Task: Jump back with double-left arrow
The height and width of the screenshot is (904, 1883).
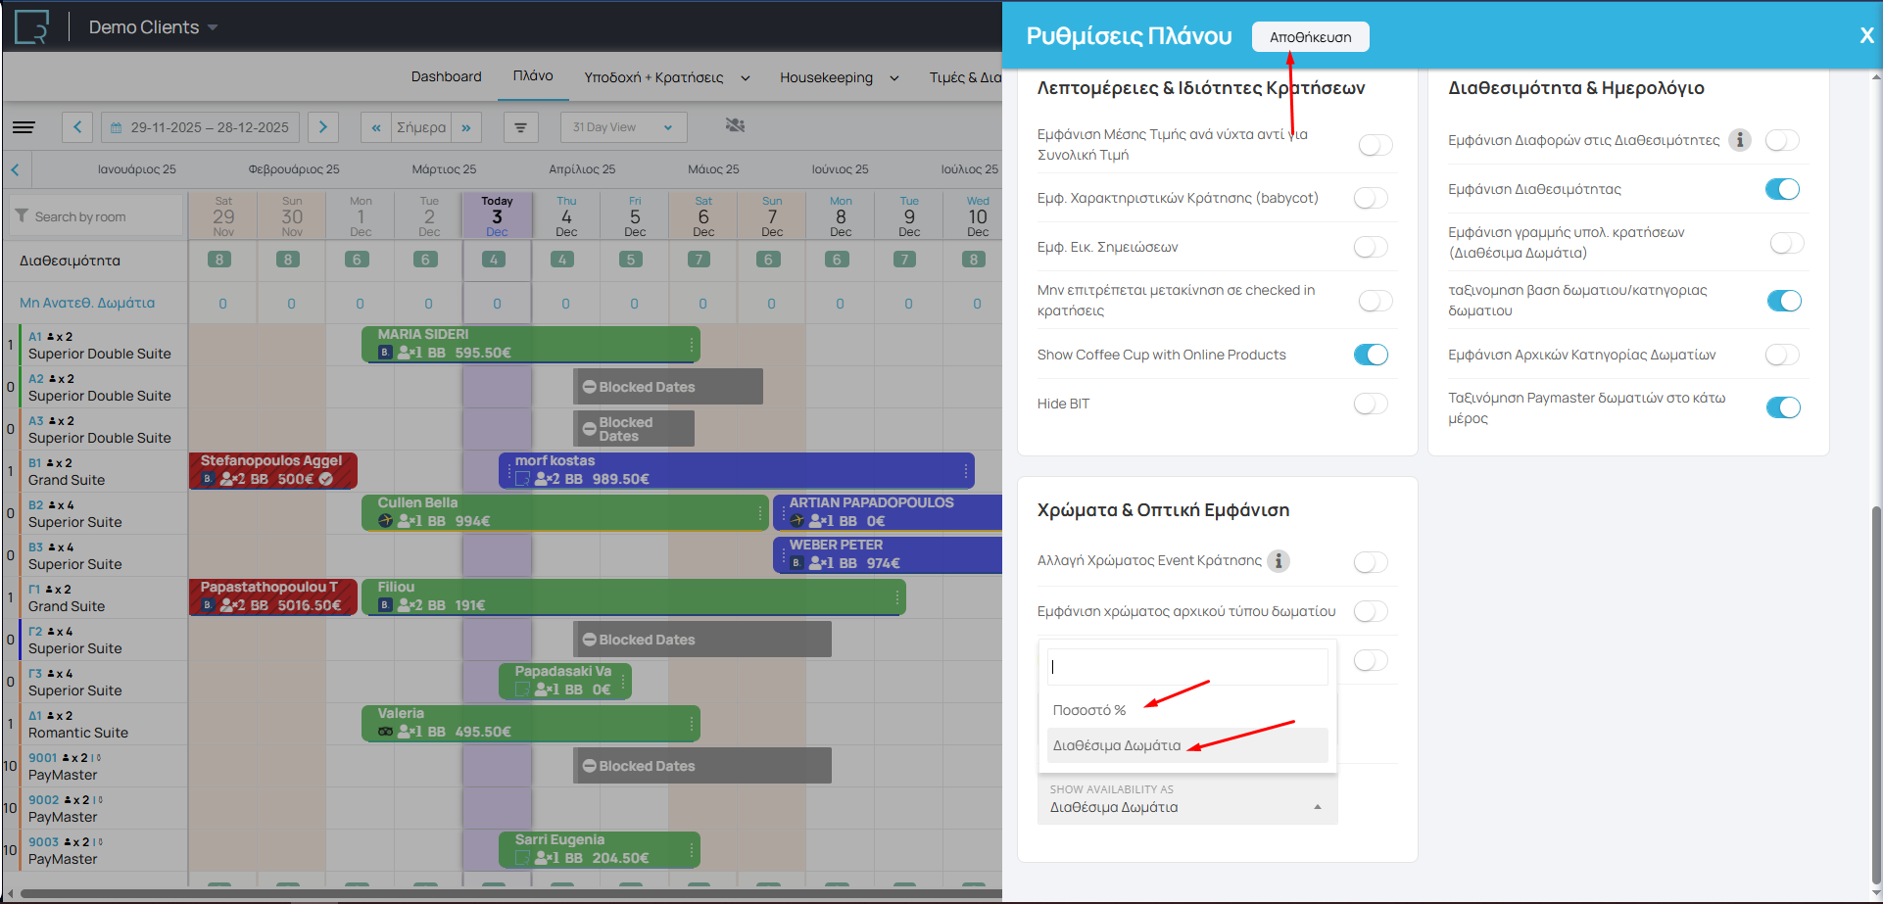Action: click(x=375, y=127)
